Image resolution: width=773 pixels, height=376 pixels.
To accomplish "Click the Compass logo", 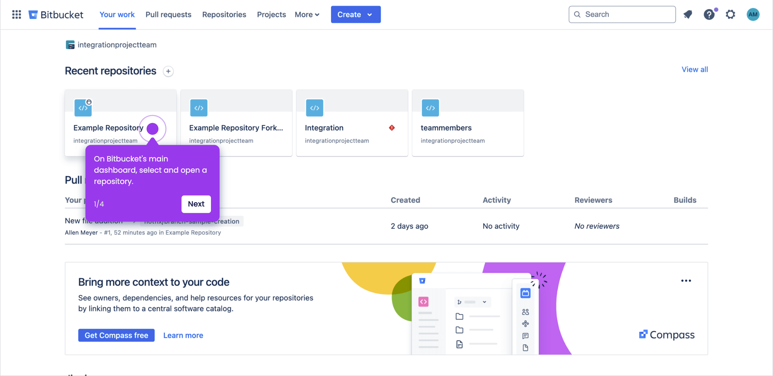I will [666, 335].
